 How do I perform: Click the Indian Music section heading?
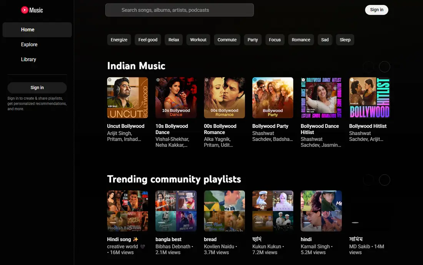[136, 66]
